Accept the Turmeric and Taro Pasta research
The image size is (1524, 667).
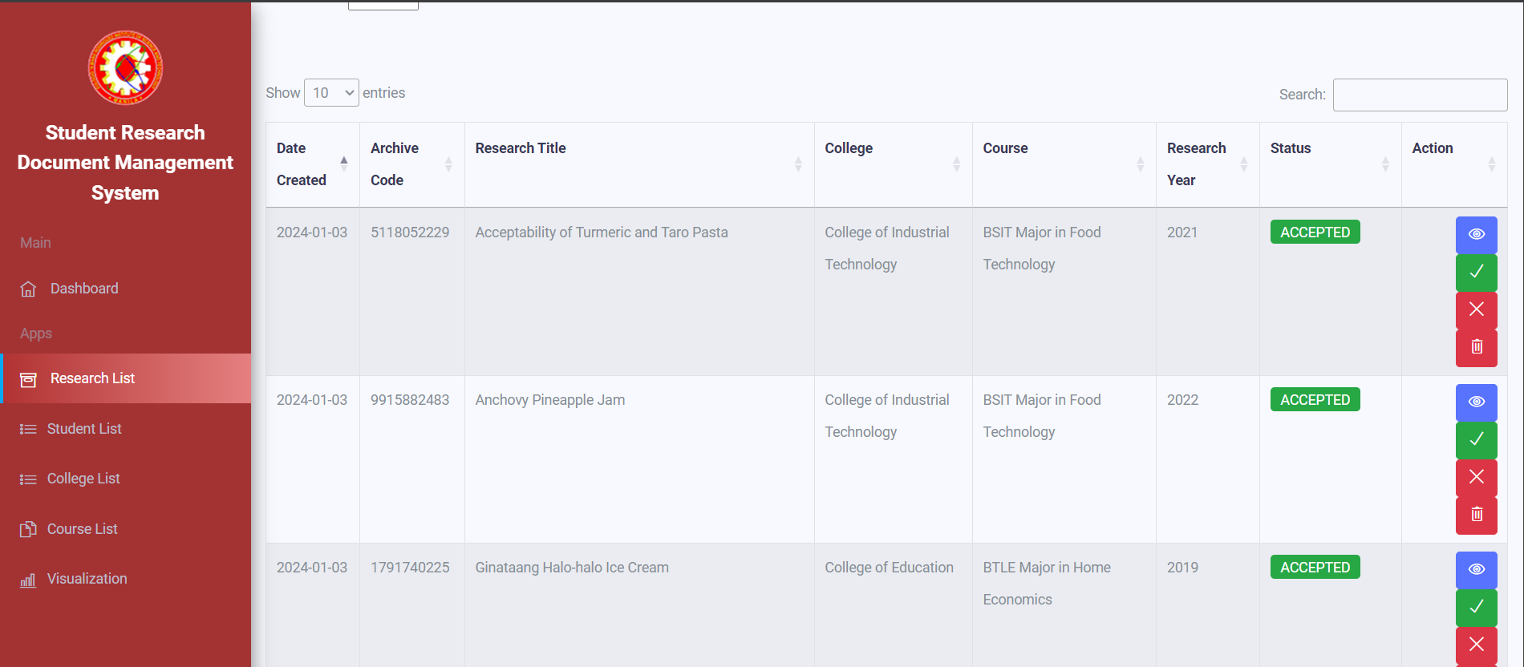click(x=1476, y=272)
